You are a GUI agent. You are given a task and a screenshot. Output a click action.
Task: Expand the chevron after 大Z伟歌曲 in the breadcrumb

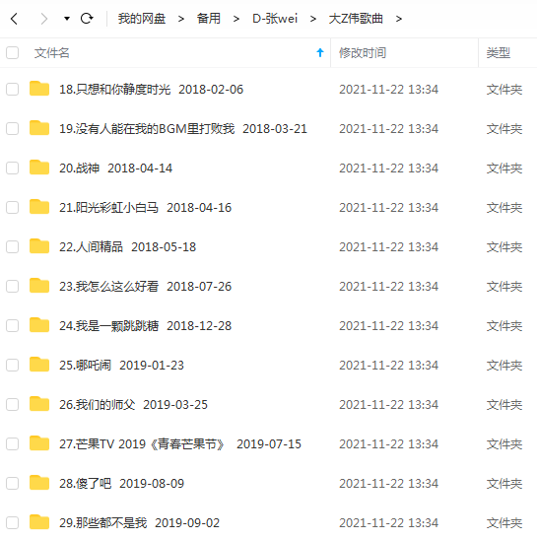398,19
